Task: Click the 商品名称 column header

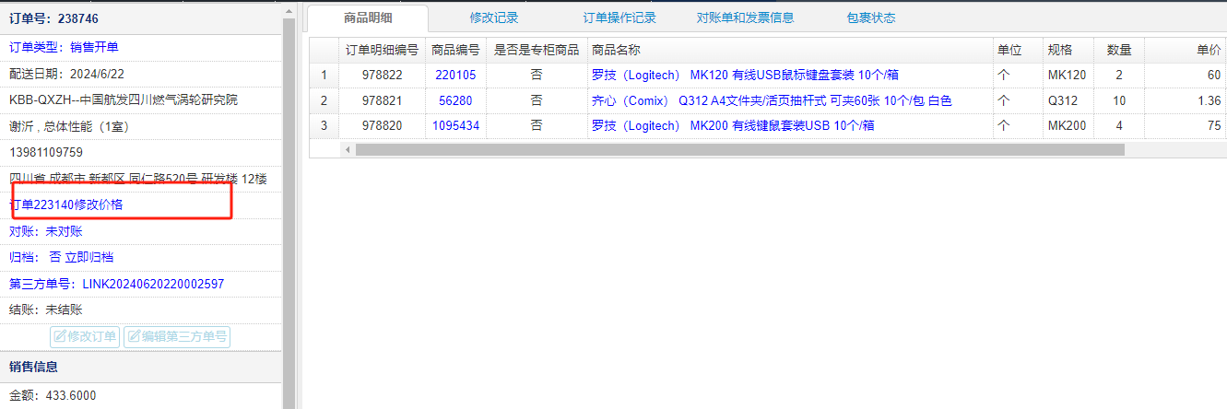Action: point(790,50)
